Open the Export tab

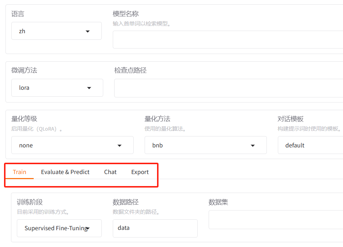coord(140,172)
